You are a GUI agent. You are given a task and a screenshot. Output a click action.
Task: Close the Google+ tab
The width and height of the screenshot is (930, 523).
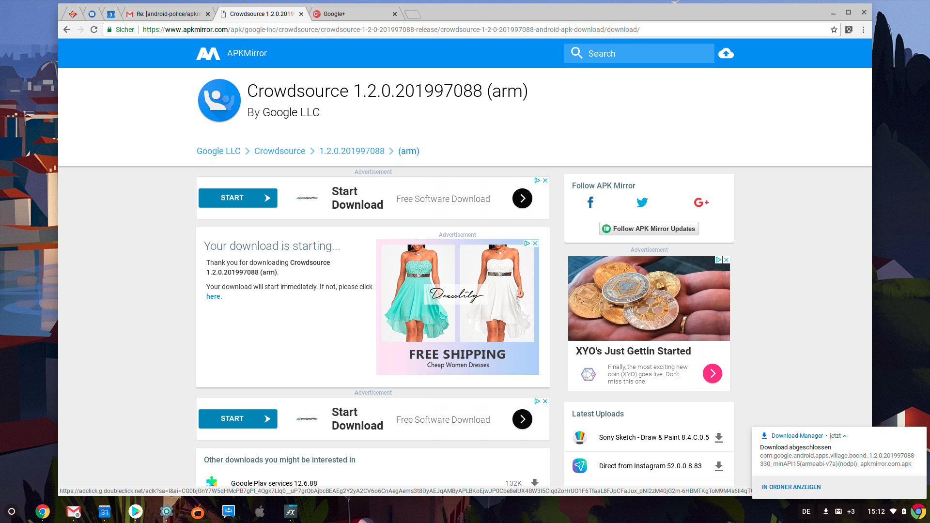coord(394,14)
